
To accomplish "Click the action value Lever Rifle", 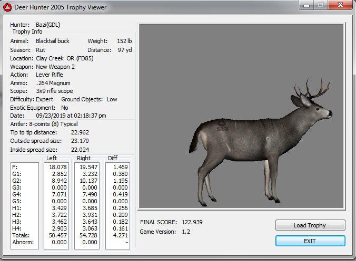I will coord(50,75).
